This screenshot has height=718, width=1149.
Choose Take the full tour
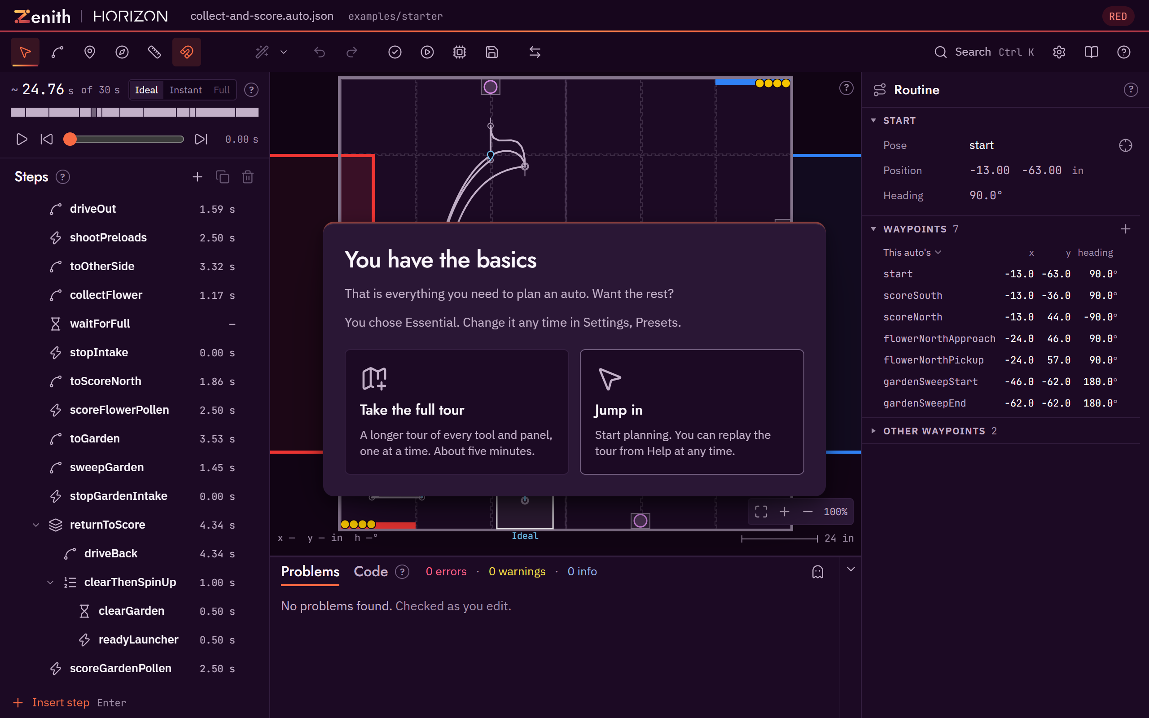pos(457,412)
